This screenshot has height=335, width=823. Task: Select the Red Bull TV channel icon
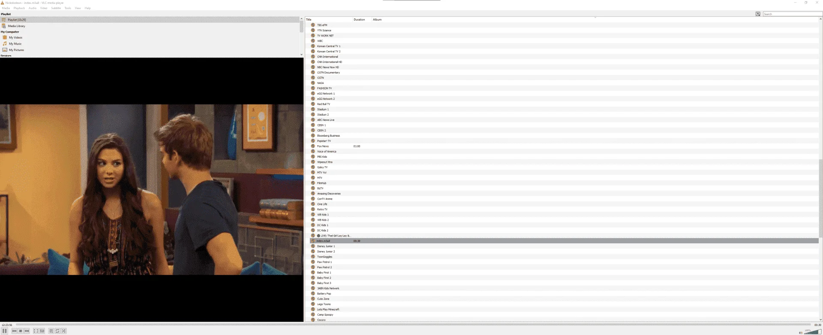coord(313,104)
